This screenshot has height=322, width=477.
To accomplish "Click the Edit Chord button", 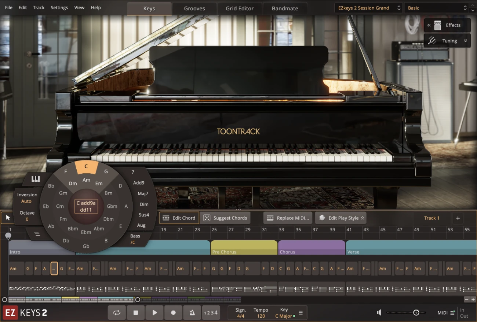I will pyautogui.click(x=179, y=218).
